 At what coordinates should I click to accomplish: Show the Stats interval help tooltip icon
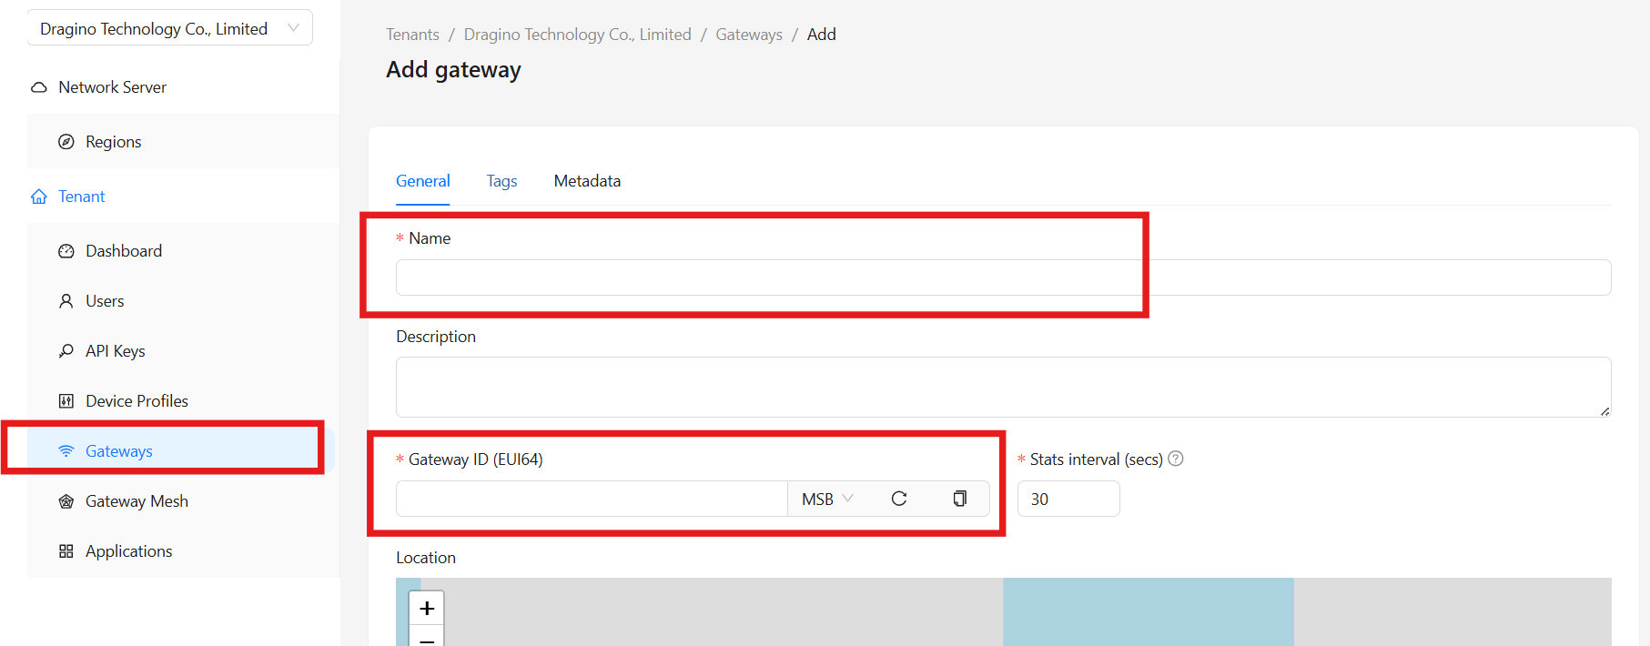click(1176, 459)
